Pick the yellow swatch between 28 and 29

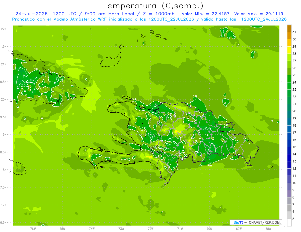289,50
